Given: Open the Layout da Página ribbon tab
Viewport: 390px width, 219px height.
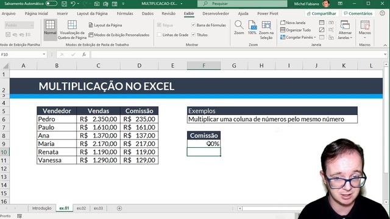Looking at the screenshot, I should pyautogui.click(x=92, y=13).
